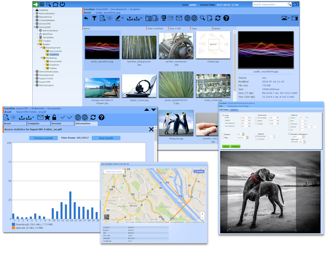Expand the hyperCLOUD tree node
The image size is (327, 253).
click(x=34, y=79)
